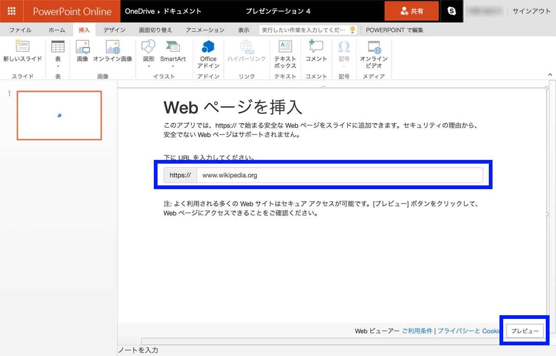The height and width of the screenshot is (356, 556).
Task: Open the Transitions (画面切り替え) tab
Action: pos(156,30)
